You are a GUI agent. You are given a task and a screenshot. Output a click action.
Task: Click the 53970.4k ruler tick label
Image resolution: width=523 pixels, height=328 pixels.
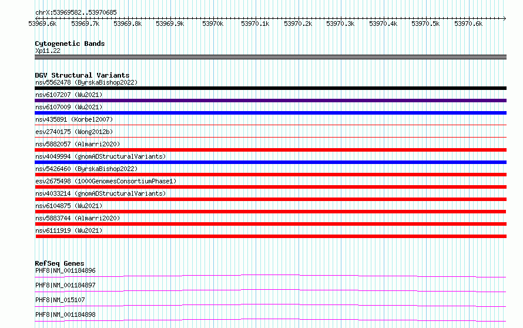click(x=383, y=24)
